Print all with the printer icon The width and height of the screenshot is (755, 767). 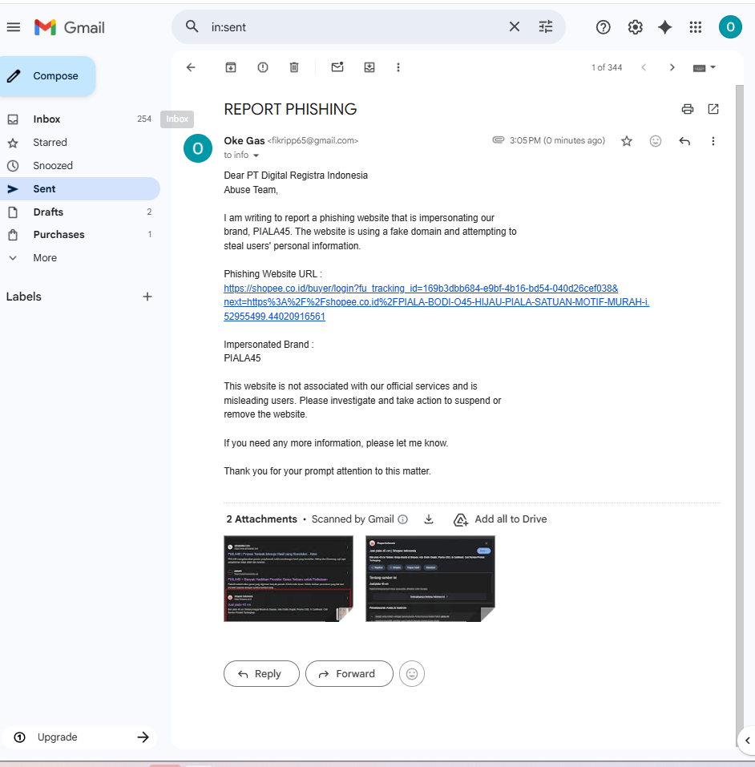point(688,108)
